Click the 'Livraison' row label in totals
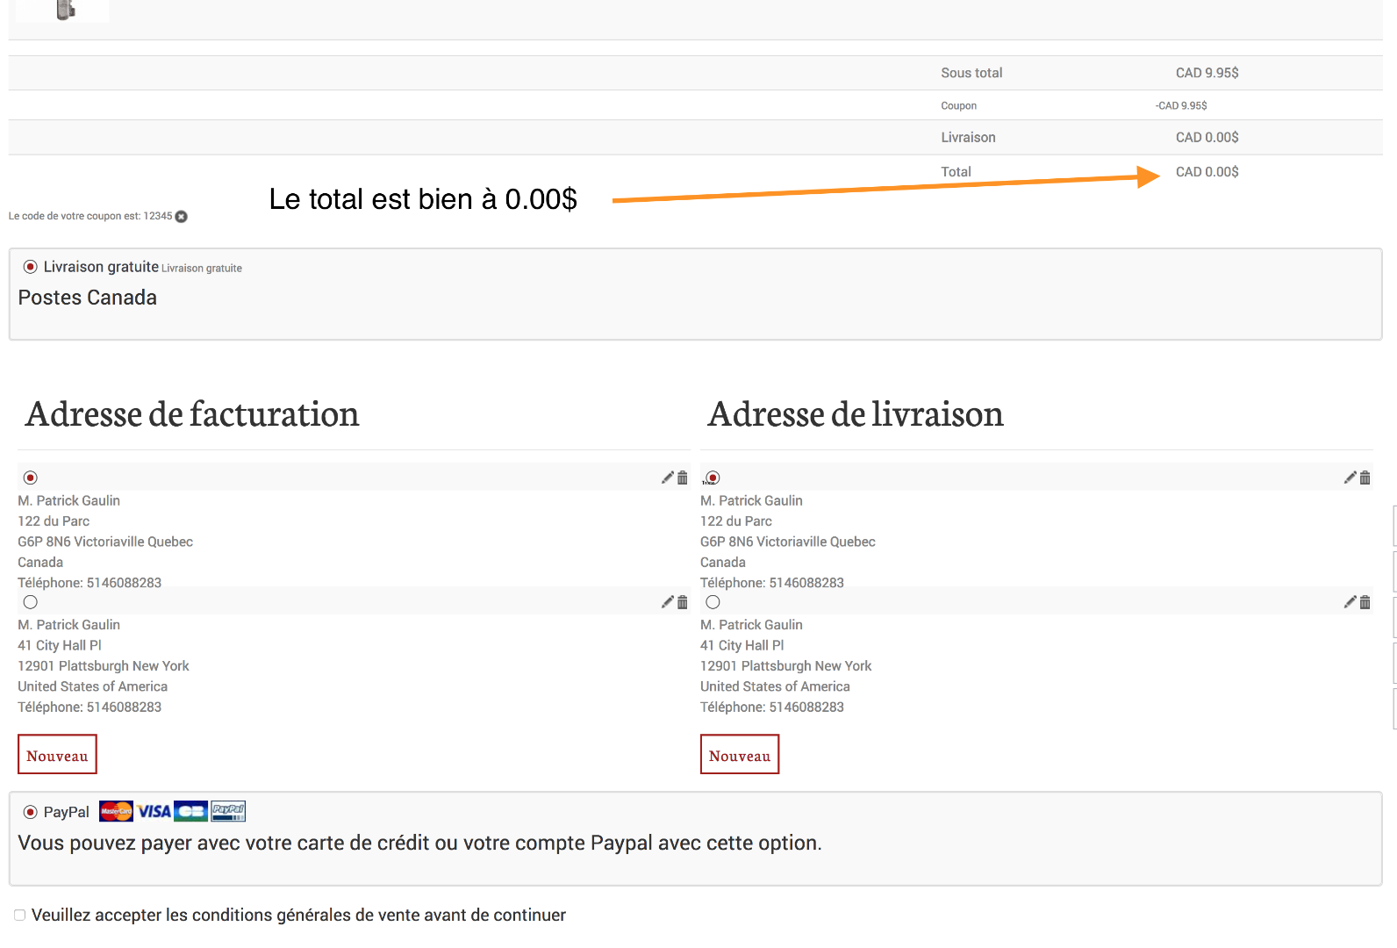The width and height of the screenshot is (1397, 948). click(968, 137)
